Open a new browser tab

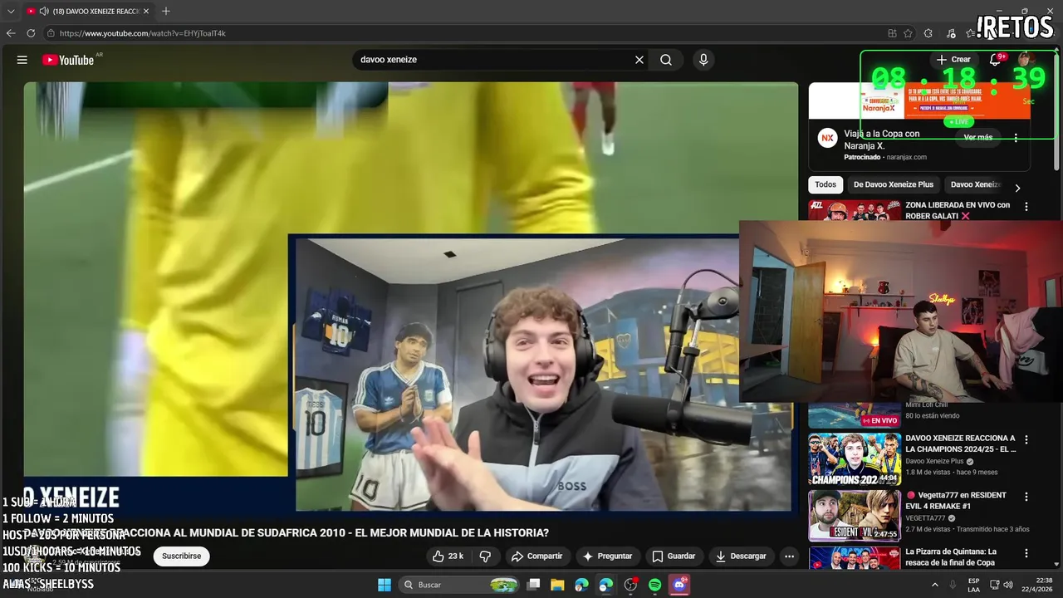coord(166,11)
